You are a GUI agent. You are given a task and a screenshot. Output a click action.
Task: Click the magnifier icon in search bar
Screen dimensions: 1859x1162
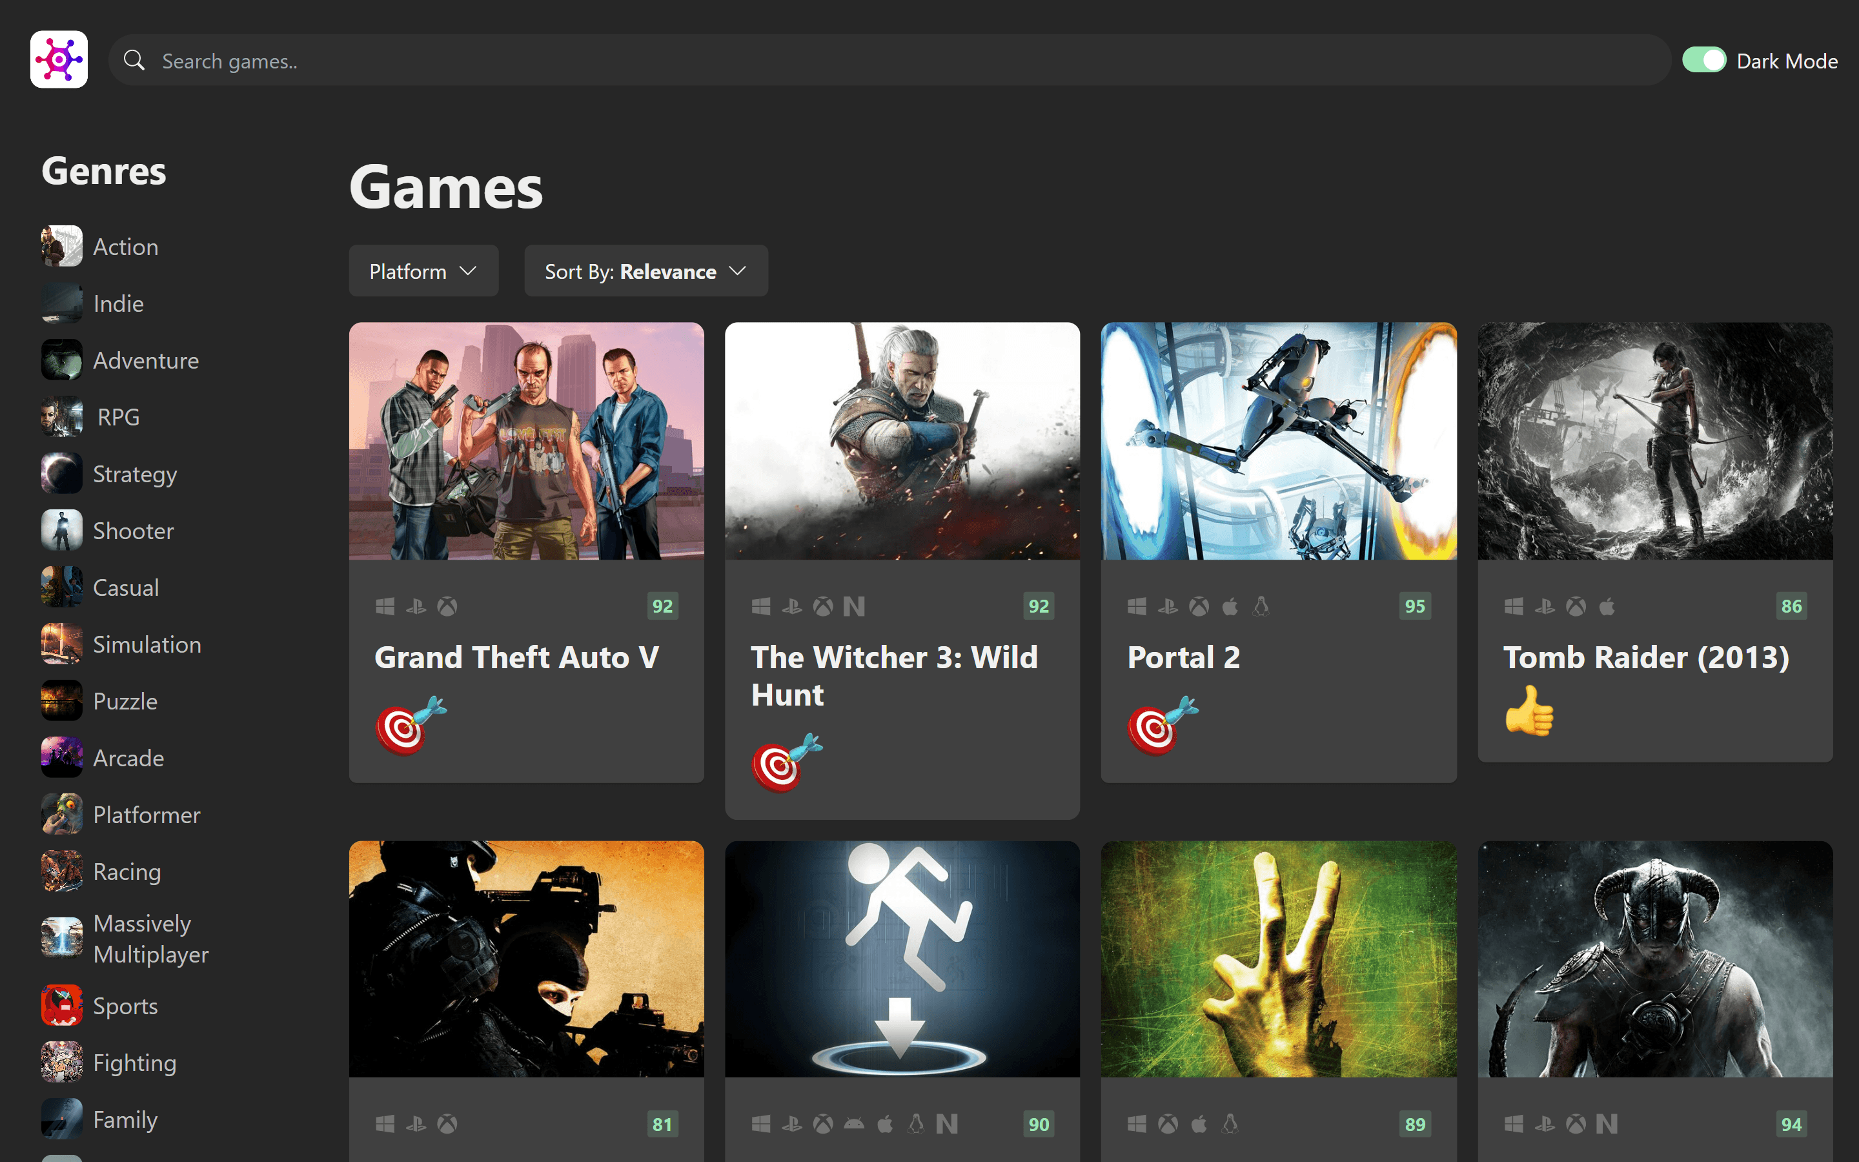tap(134, 60)
